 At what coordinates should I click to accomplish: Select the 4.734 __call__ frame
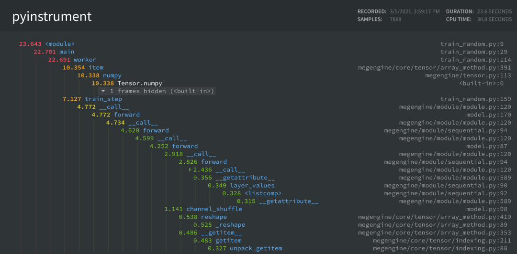132,123
